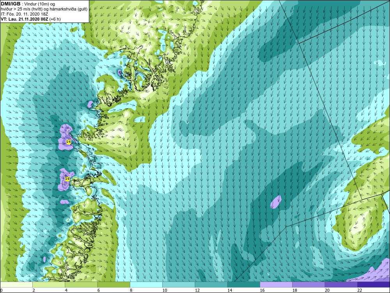Click the darkest purple legend swatch above 22
The image size is (390, 293).
(373, 284)
